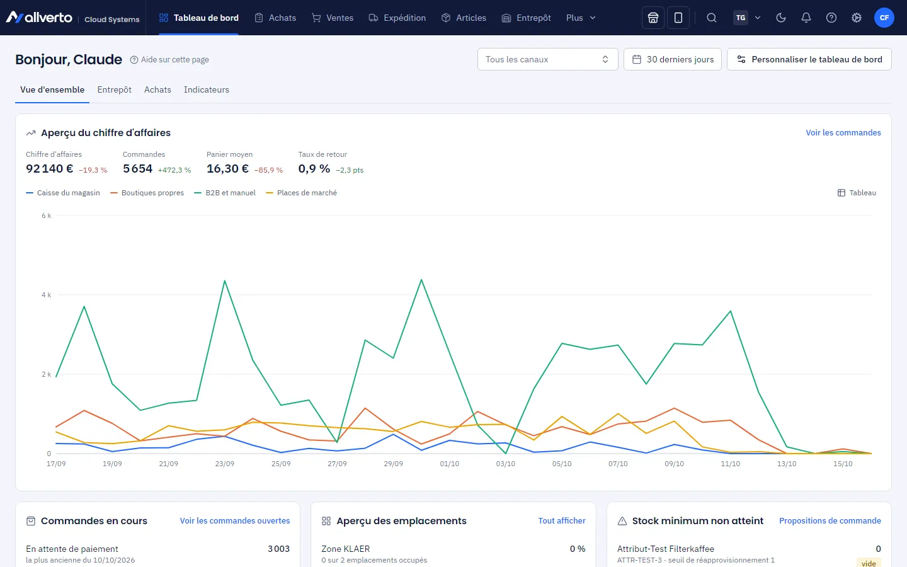
Task: Click Tout afficher link
Action: click(x=562, y=521)
